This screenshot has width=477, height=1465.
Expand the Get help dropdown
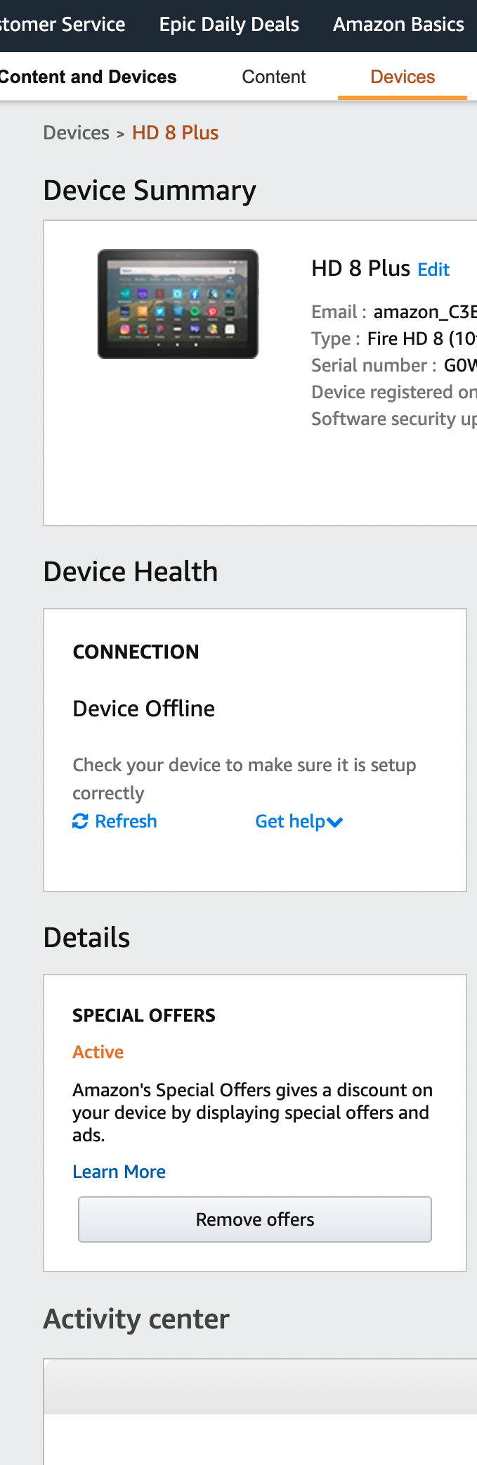point(290,821)
